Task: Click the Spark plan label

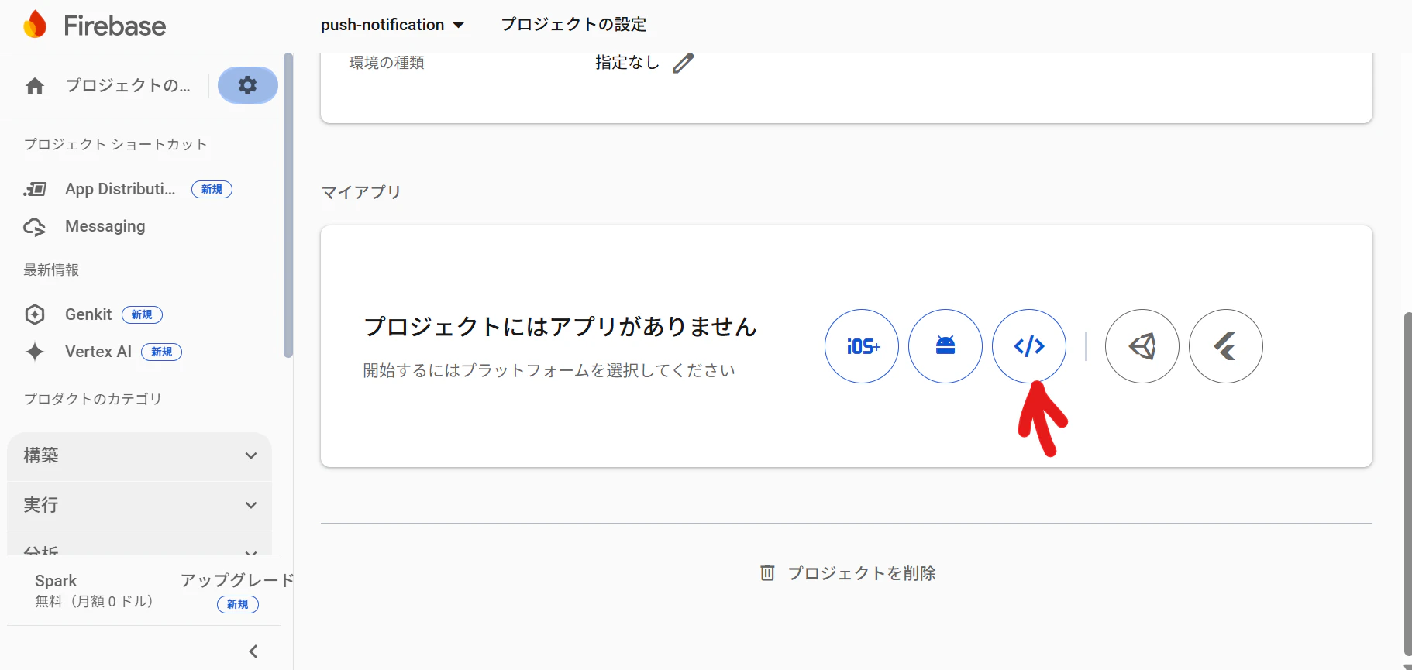Action: tap(56, 581)
